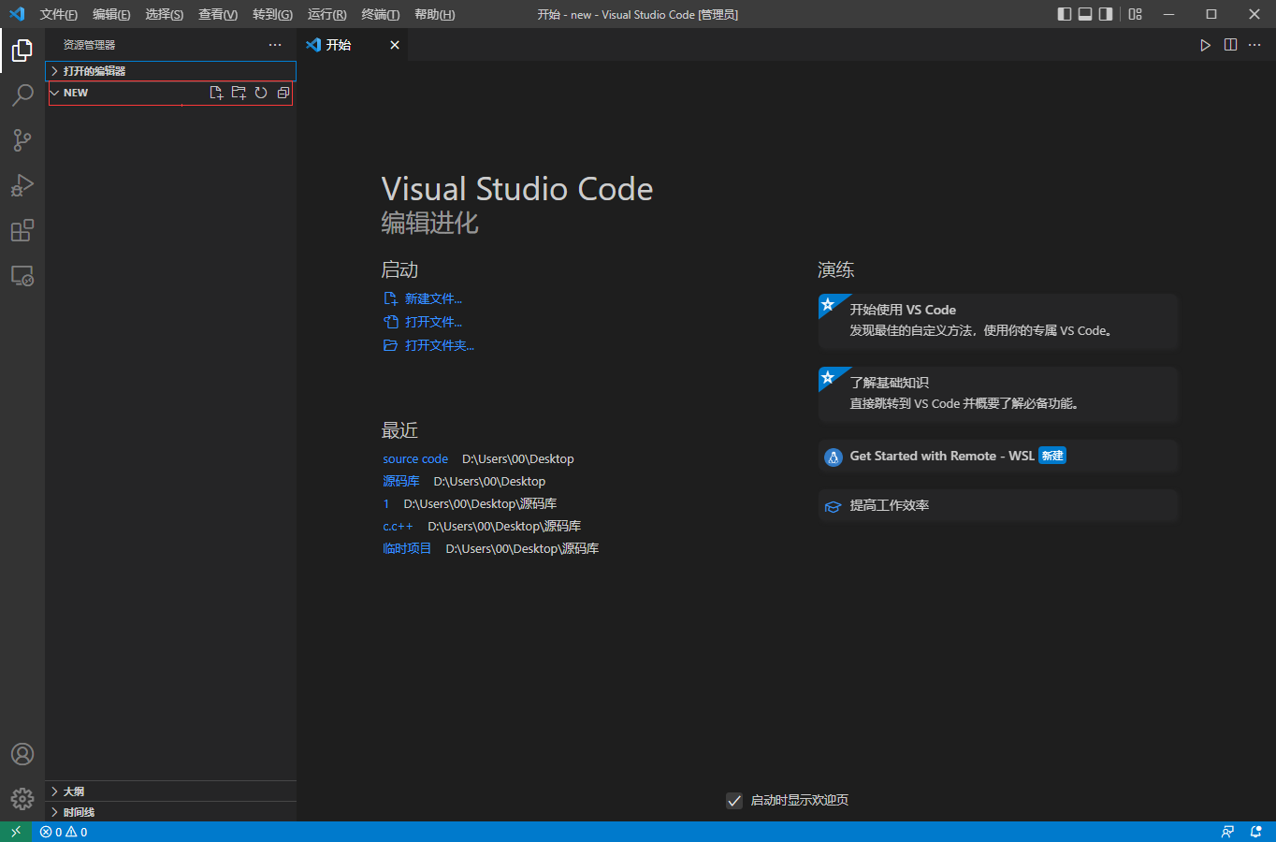Open 开始使用 VS Code walkthrough
Image resolution: width=1276 pixels, height=842 pixels.
pos(998,321)
